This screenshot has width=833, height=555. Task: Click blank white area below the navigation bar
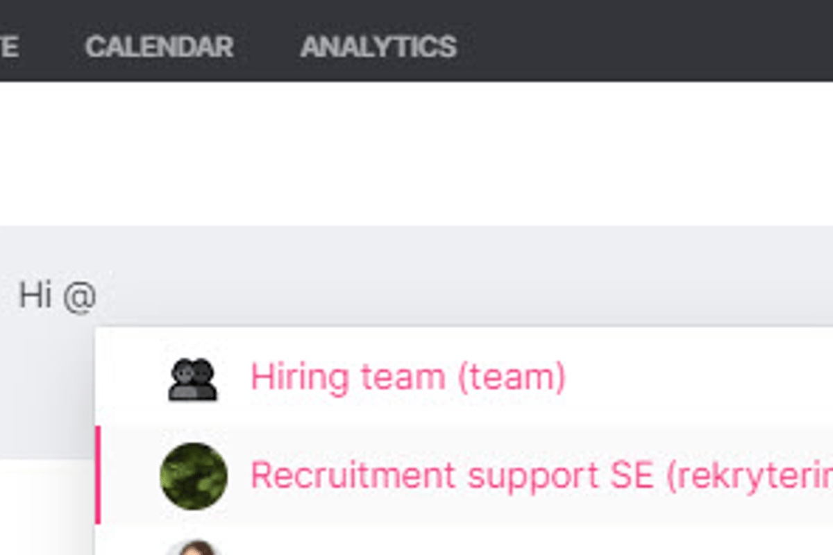pyautogui.click(x=416, y=153)
